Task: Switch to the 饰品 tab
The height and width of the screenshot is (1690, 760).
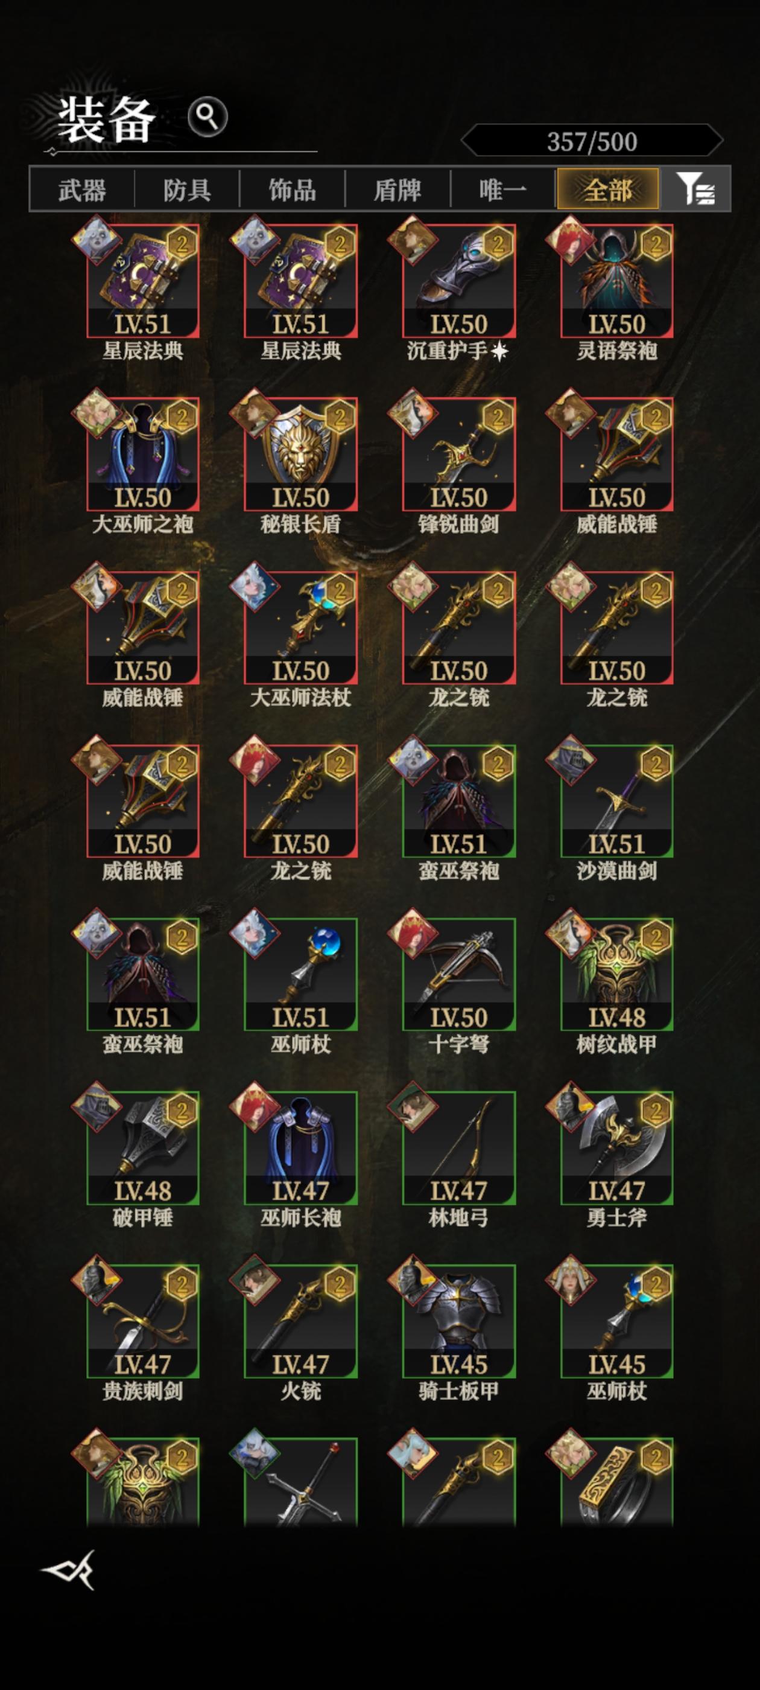Action: tap(293, 190)
